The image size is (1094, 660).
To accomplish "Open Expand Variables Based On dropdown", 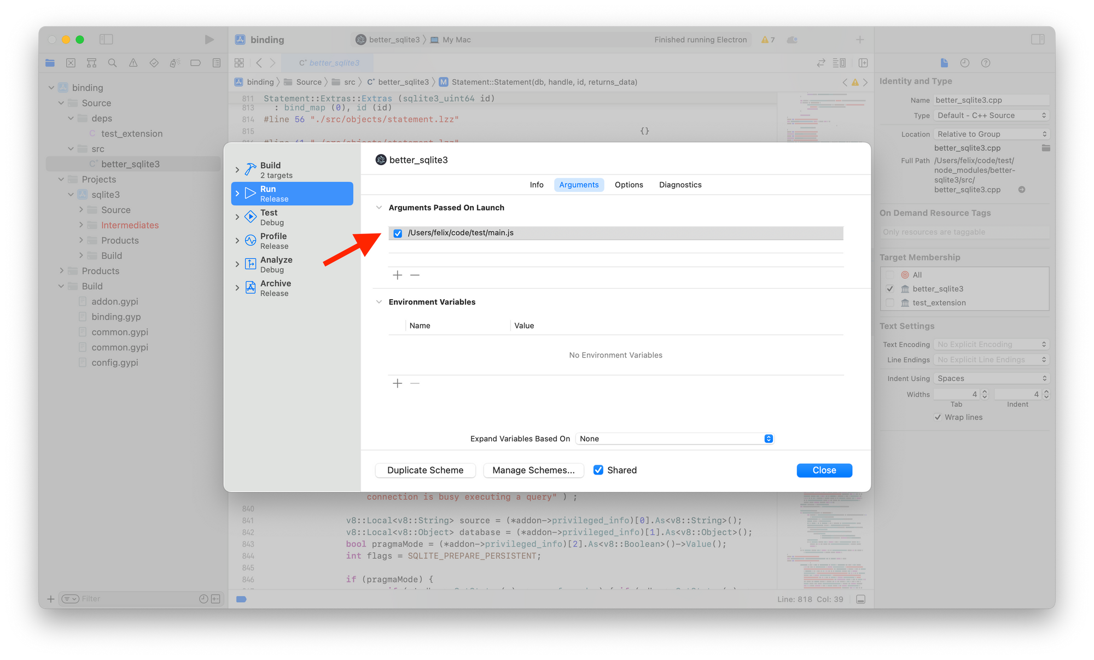I will (x=675, y=439).
